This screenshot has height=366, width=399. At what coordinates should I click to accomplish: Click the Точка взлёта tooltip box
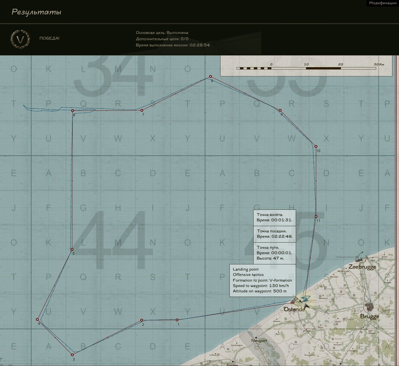(274, 217)
